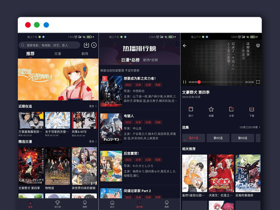
Task: Enter fullscreen with the expand icon
Action: (x=258, y=82)
